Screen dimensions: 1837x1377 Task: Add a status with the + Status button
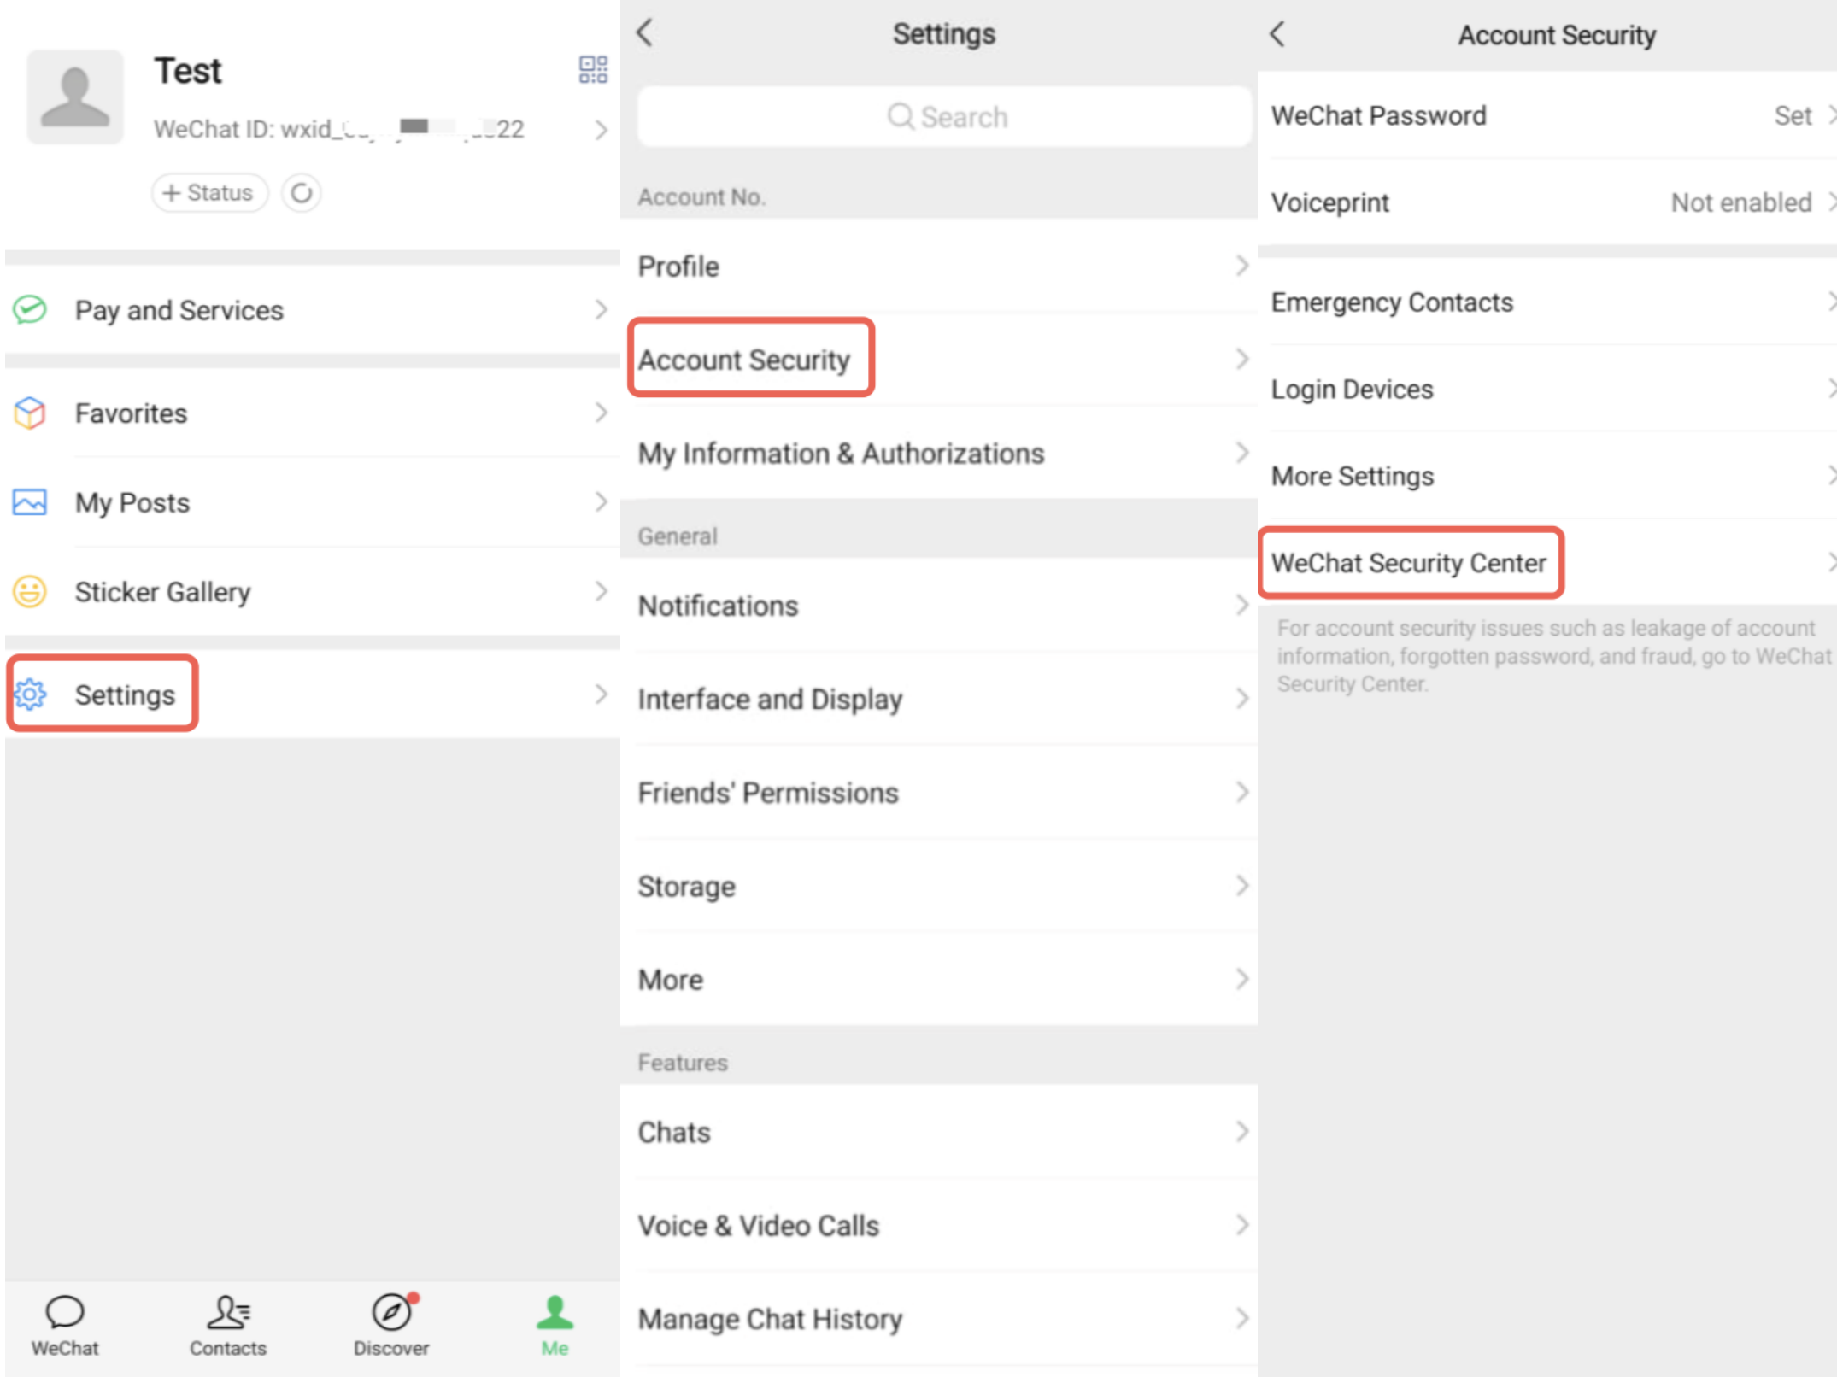209,193
